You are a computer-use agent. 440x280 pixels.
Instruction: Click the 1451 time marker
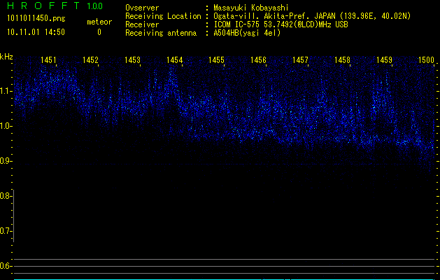coord(49,61)
